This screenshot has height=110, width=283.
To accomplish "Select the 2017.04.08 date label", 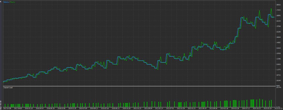I will point(7,109).
